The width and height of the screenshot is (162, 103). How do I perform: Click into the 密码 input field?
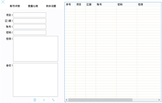pos(30,32)
